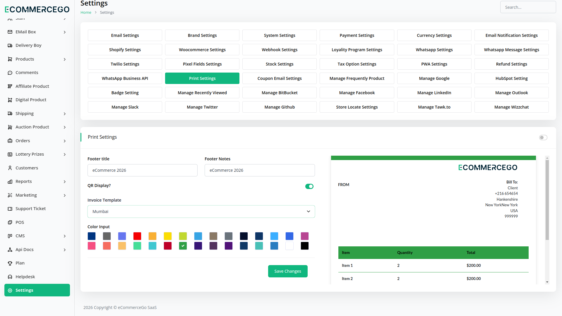This screenshot has width=562, height=316.
Task: Open the Invoice Template dropdown
Action: (201, 212)
